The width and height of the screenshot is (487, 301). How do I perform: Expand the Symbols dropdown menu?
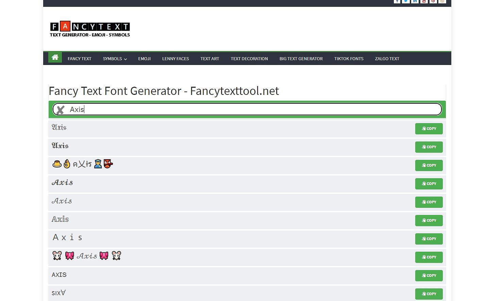[115, 59]
